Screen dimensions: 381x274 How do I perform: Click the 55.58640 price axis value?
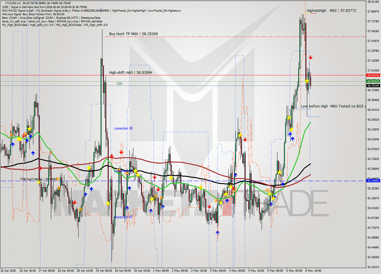tap(373, 169)
